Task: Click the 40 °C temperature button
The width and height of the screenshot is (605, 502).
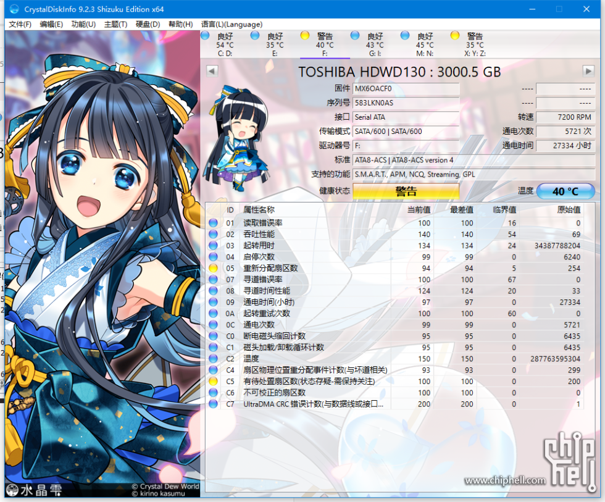Action: coord(565,191)
